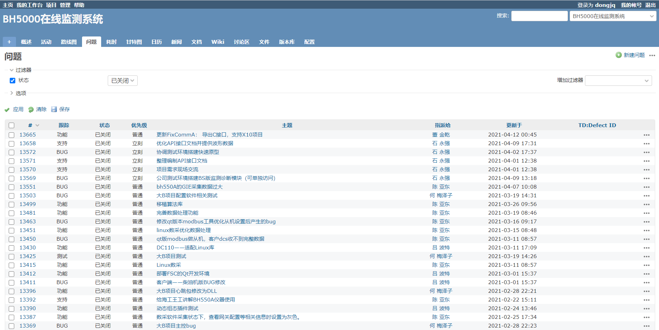Open the plus menu tab in the project bar
Viewport: 659px width, 330px height.
9,42
